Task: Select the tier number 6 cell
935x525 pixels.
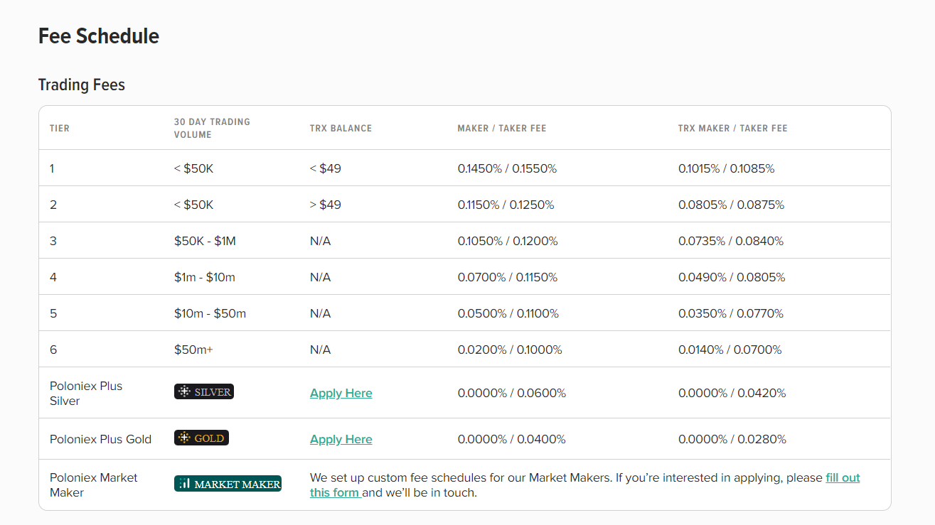Action: click(x=53, y=350)
